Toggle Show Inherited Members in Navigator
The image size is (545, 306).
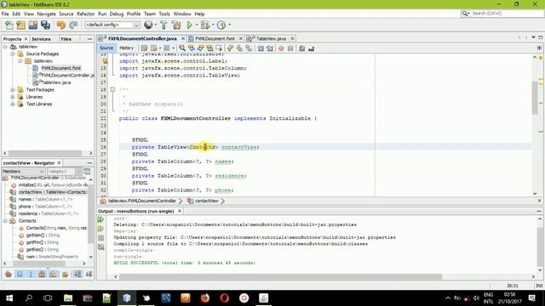click(9, 275)
